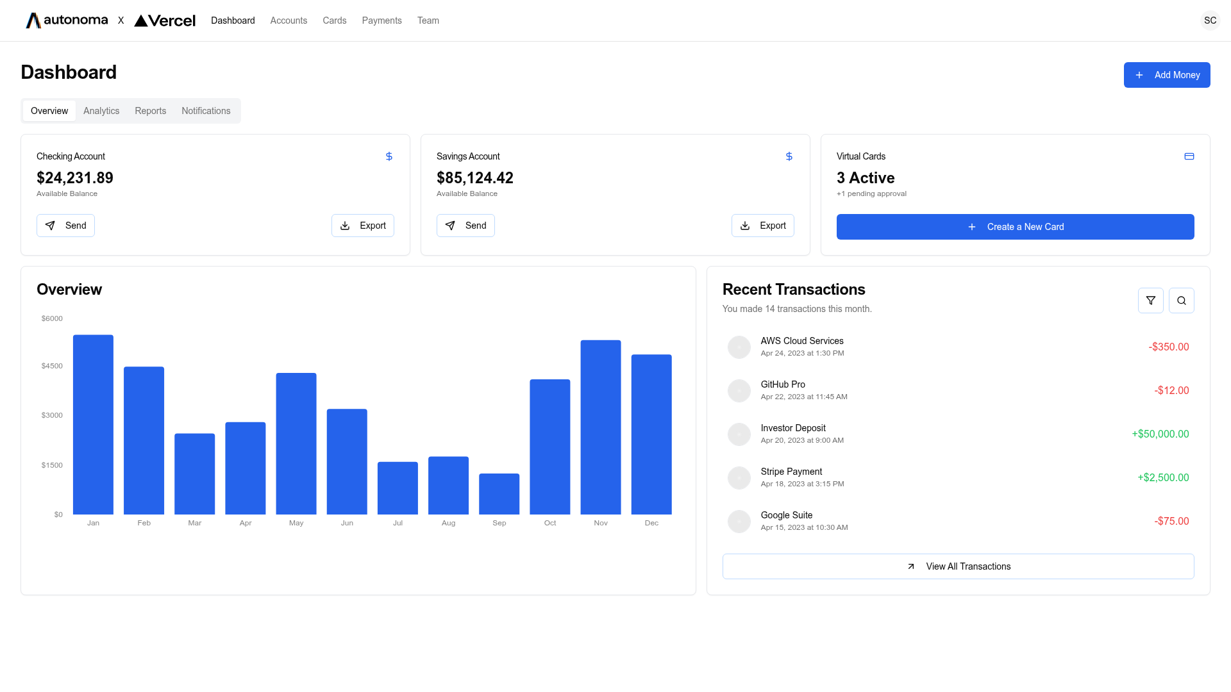Click the autonoma logo

tap(67, 21)
